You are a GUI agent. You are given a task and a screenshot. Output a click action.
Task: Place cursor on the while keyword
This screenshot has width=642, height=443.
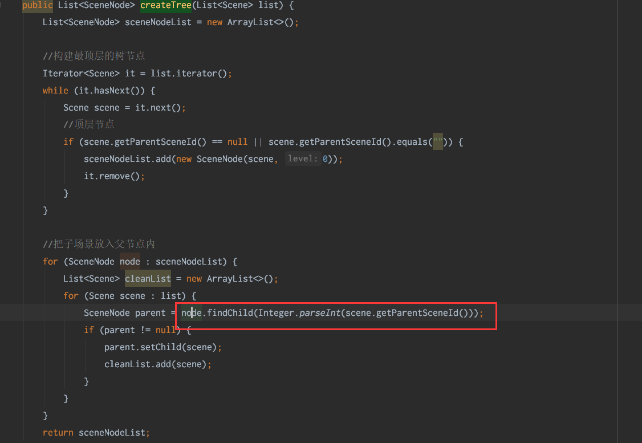[55, 90]
